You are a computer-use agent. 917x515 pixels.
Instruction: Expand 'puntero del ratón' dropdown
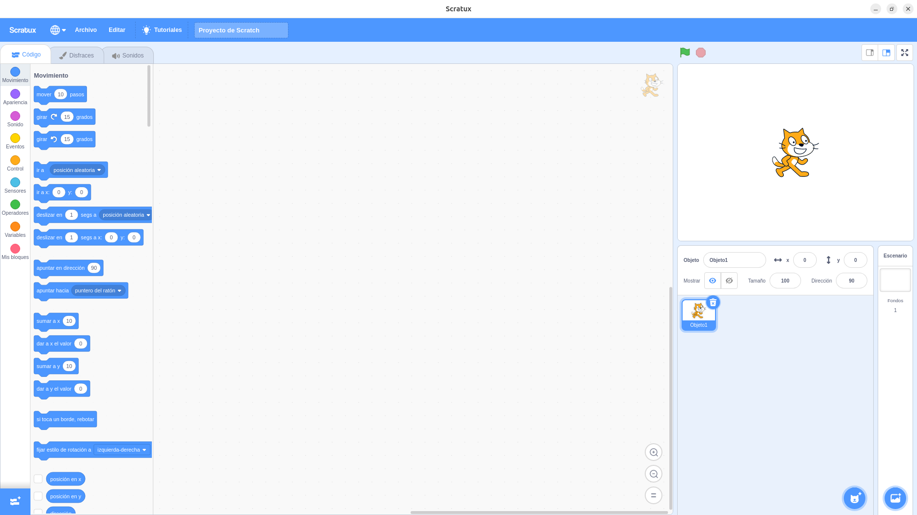(98, 290)
